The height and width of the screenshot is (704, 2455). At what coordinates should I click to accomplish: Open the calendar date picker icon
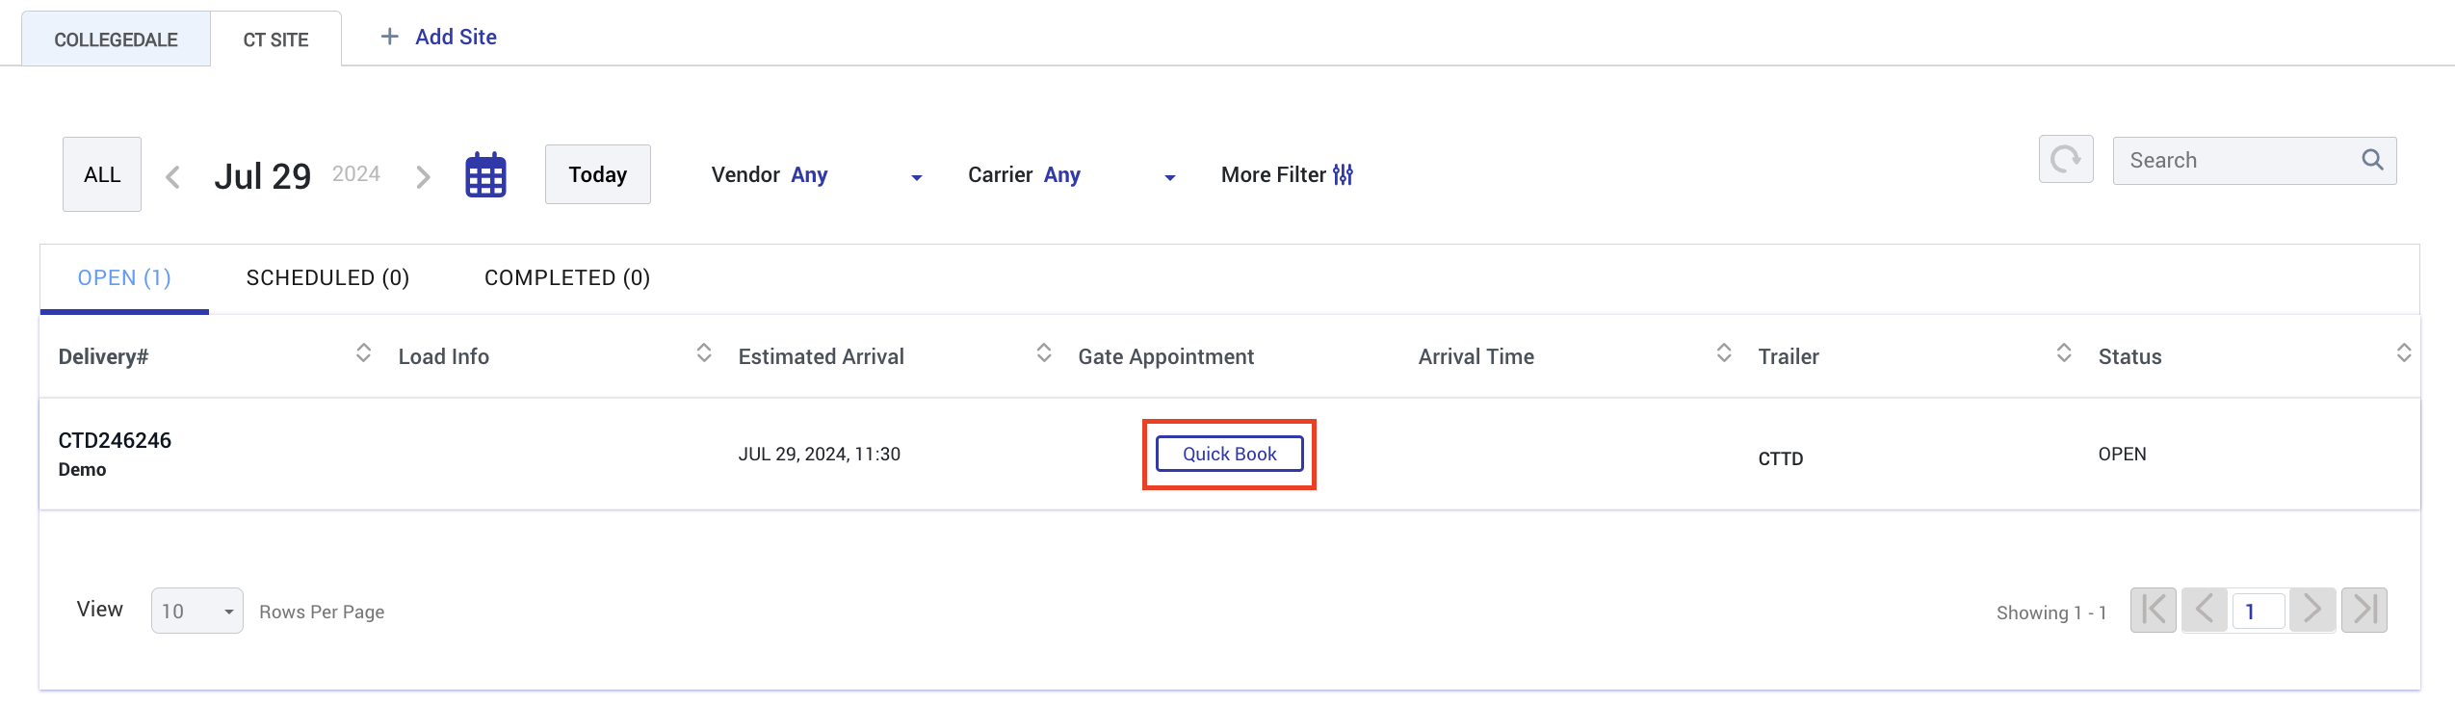[x=485, y=175]
